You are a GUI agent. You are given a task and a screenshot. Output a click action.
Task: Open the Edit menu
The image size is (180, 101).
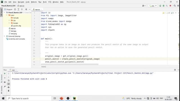(10, 2)
